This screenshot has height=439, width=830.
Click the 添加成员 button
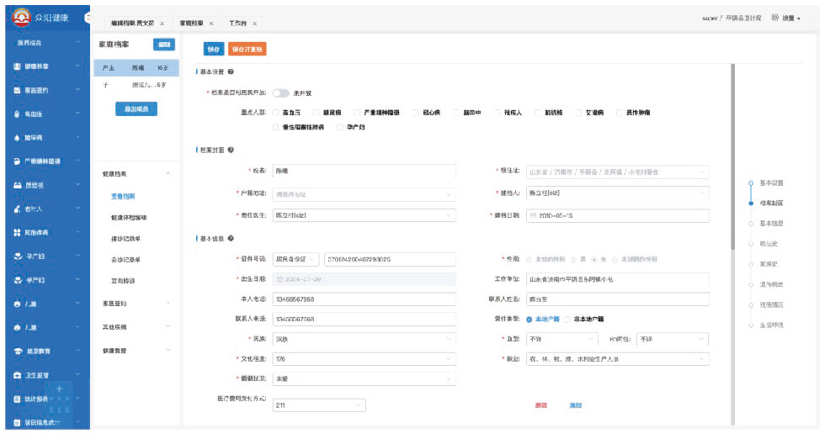(x=136, y=109)
